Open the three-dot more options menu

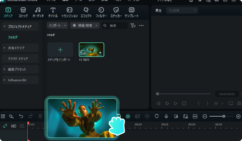coord(141,25)
